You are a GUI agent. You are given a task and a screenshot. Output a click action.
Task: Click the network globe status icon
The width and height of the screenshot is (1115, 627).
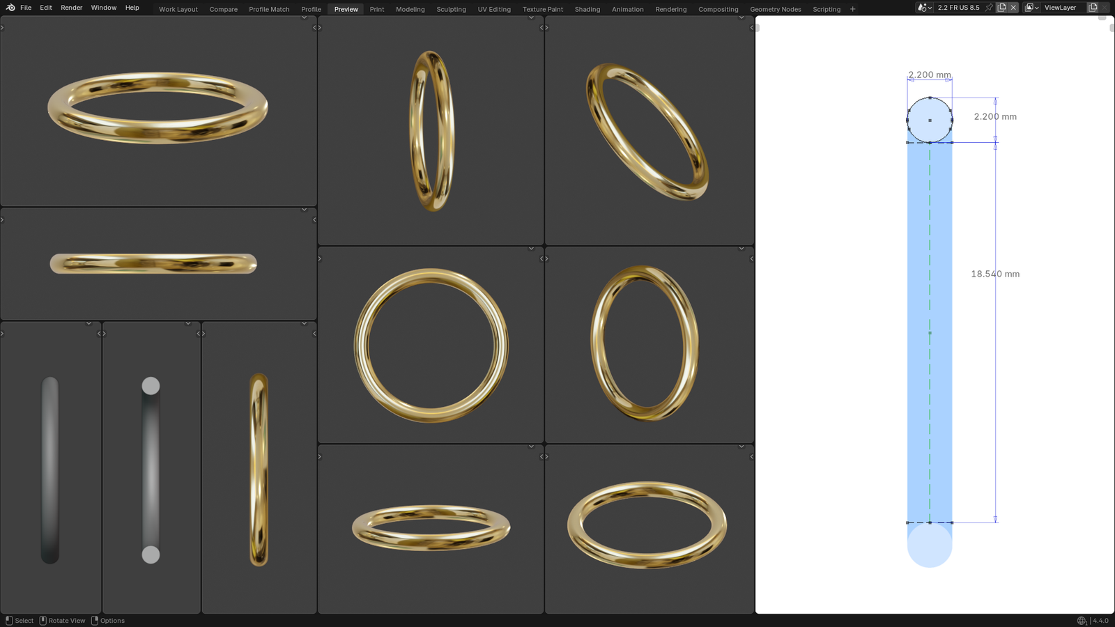1082,621
